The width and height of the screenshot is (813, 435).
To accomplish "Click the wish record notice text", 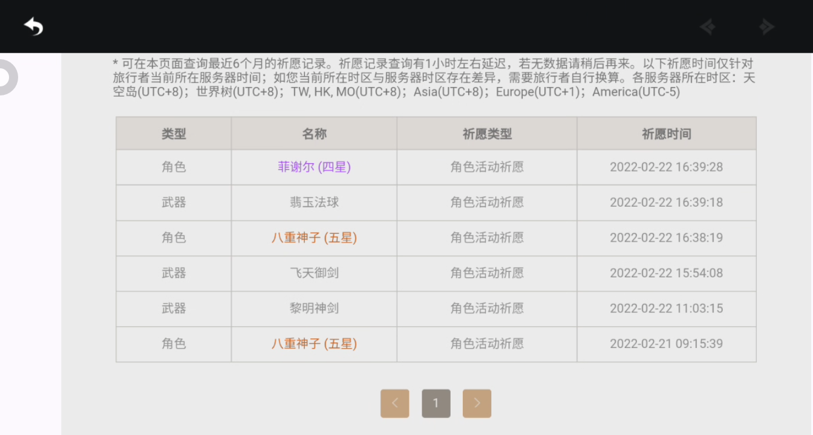I will pos(434,78).
